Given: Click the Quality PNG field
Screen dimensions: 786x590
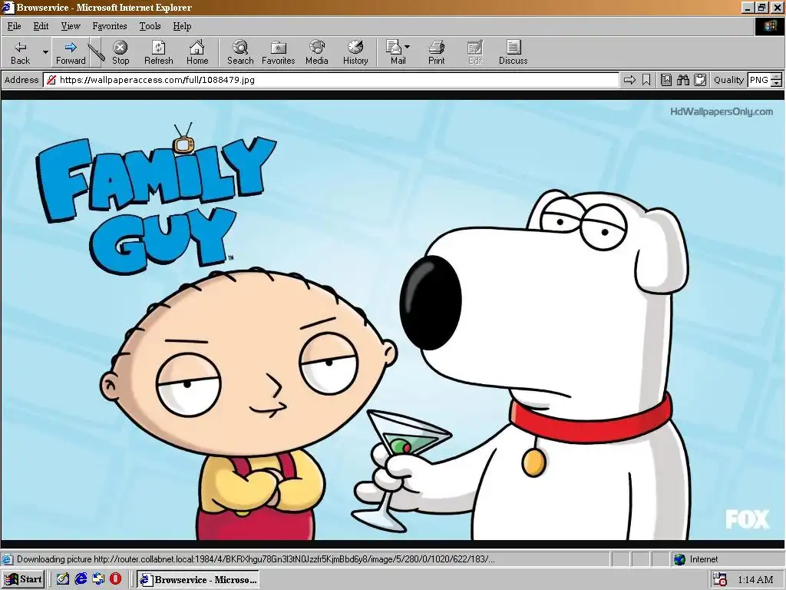Looking at the screenshot, I should click(x=758, y=80).
